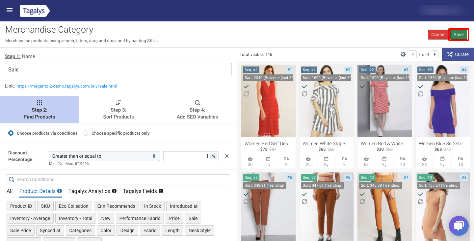474x241 pixels.
Task: Go to previous page arrow
Action: click(x=412, y=54)
